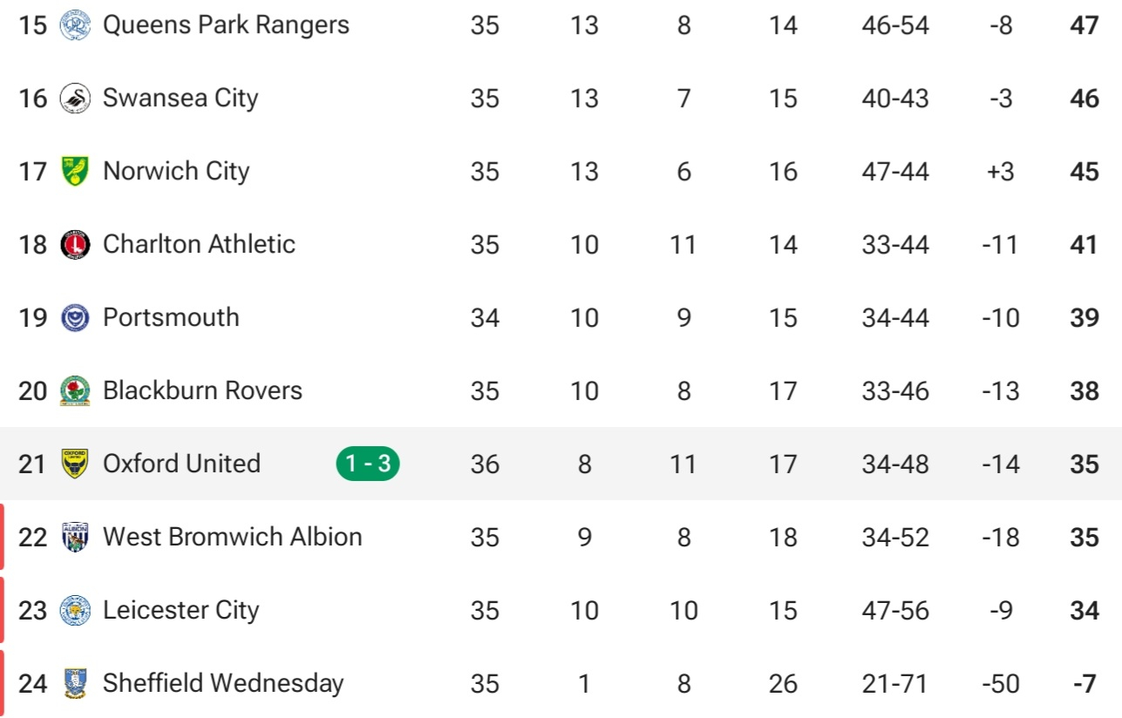
Task: Click the Leicester City fox crest
Action: pyautogui.click(x=75, y=610)
